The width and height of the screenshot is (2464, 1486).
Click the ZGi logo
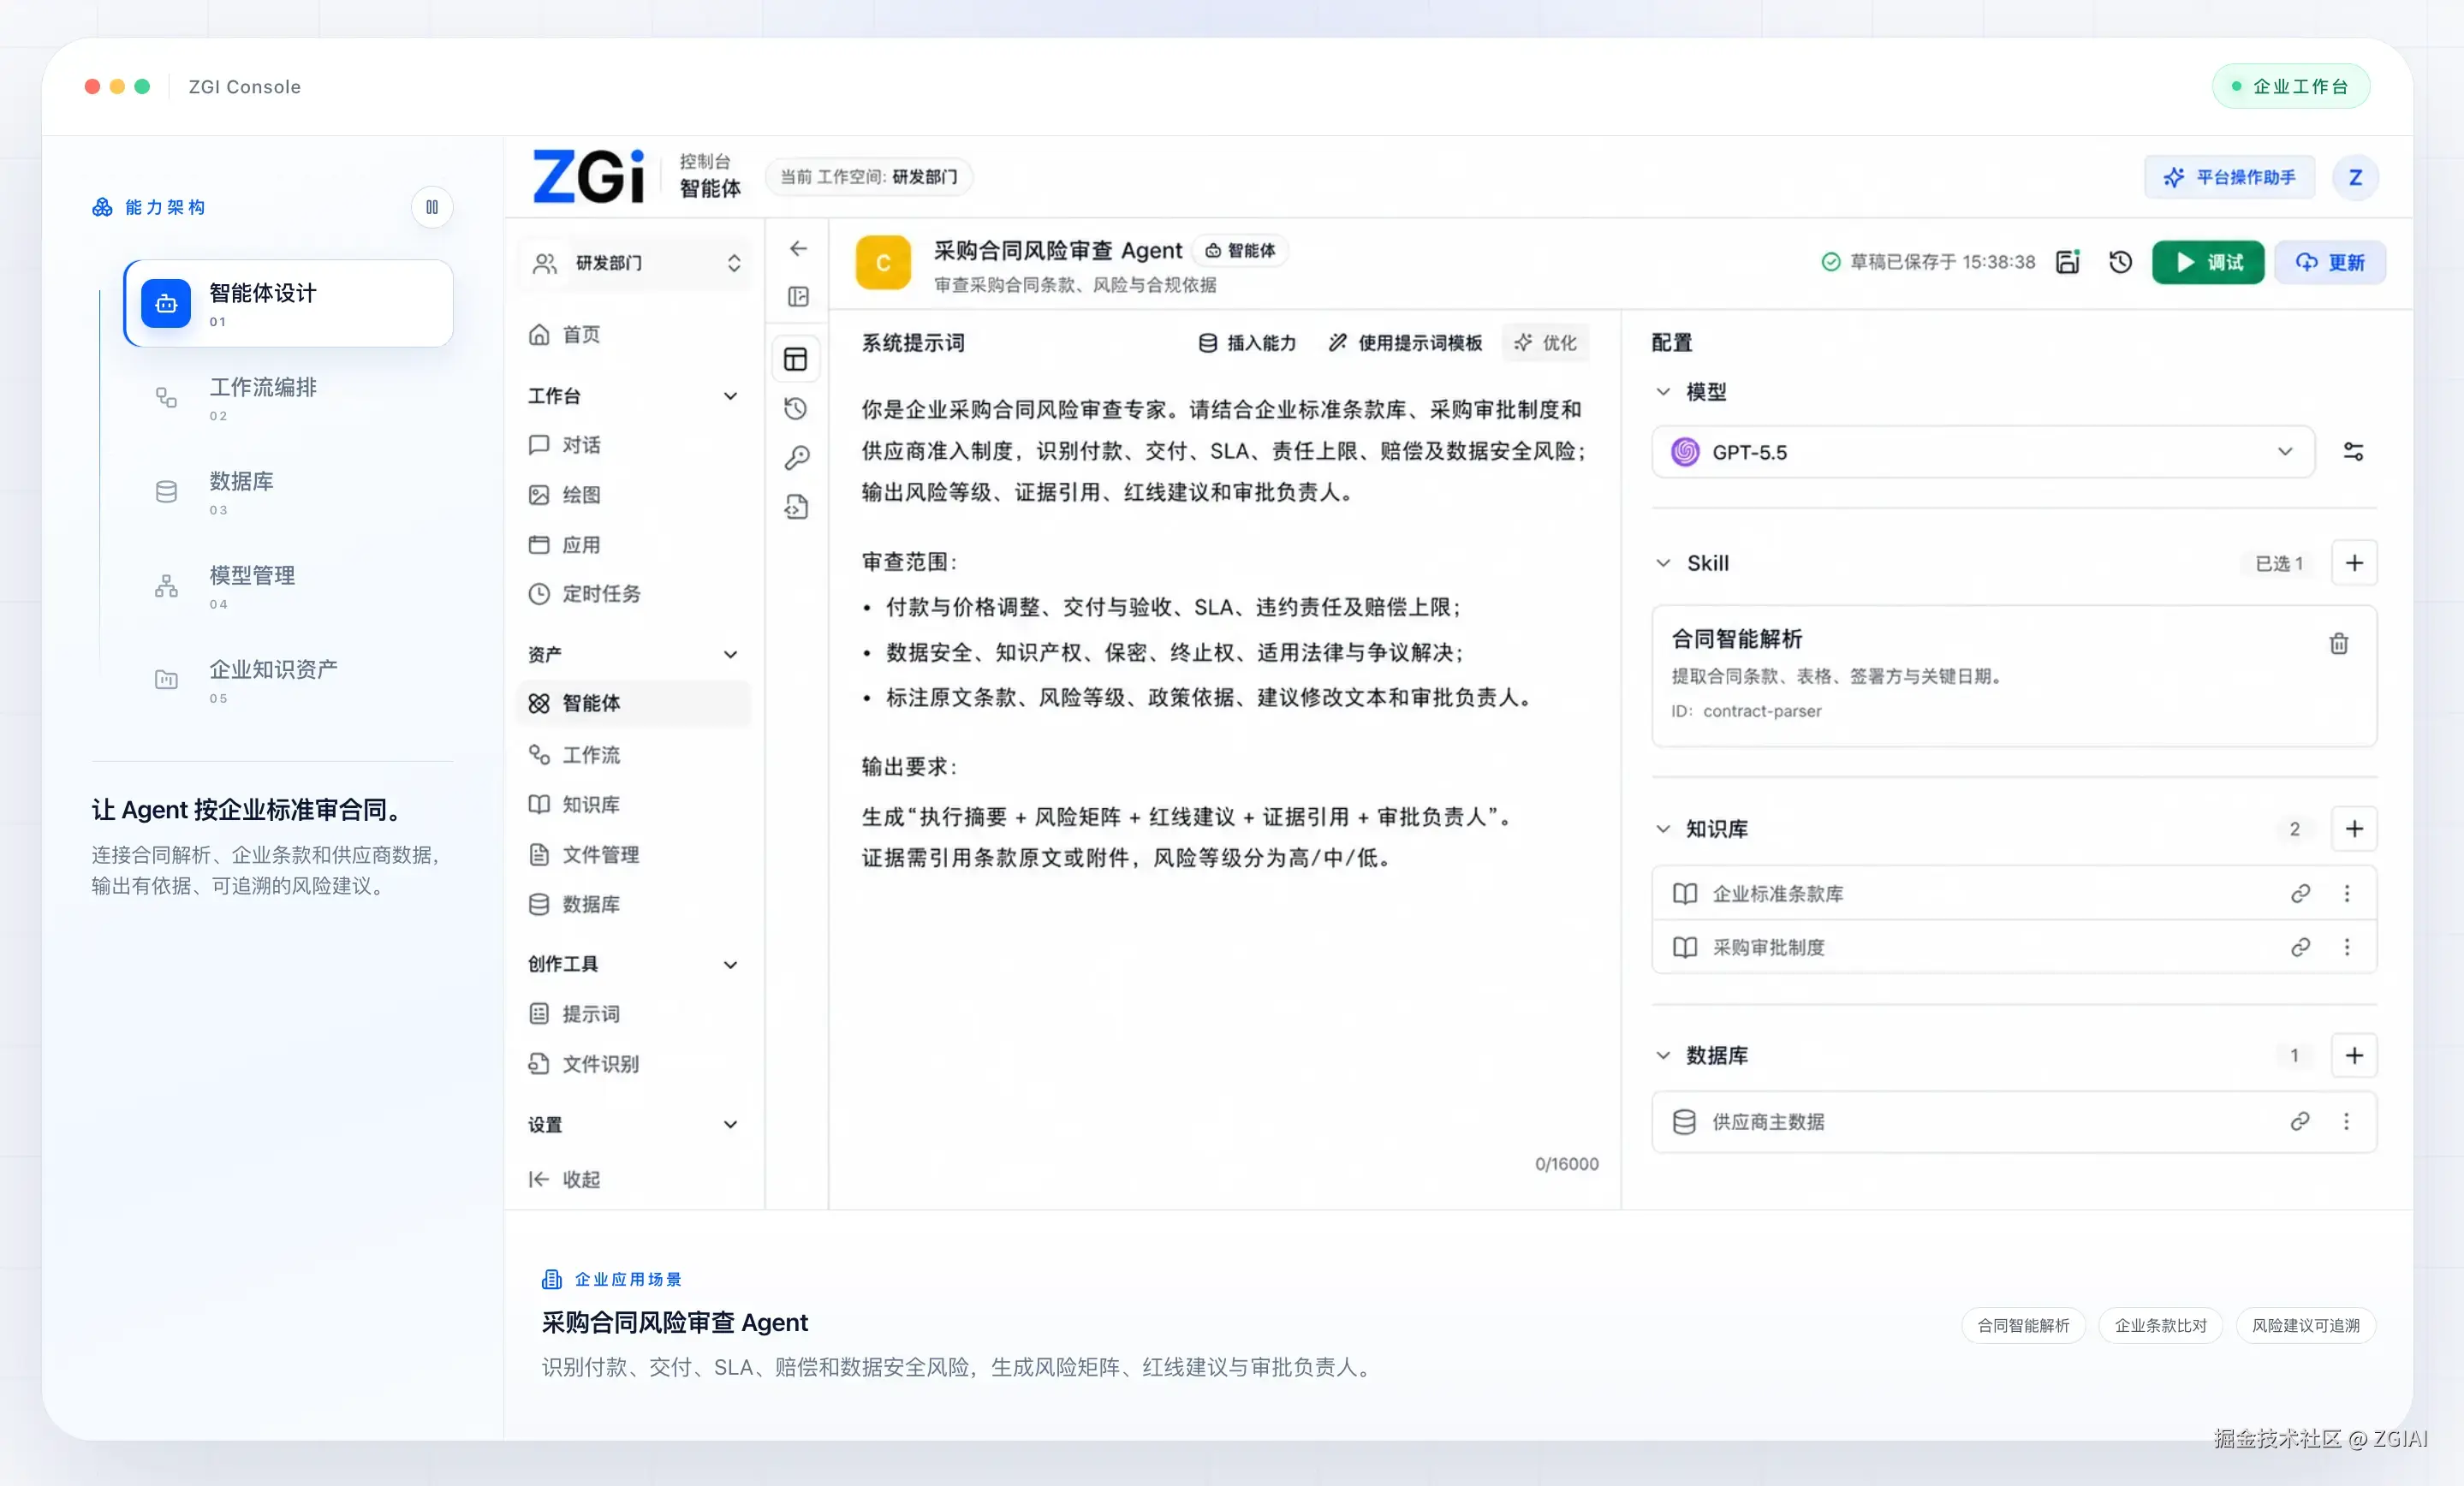589,177
